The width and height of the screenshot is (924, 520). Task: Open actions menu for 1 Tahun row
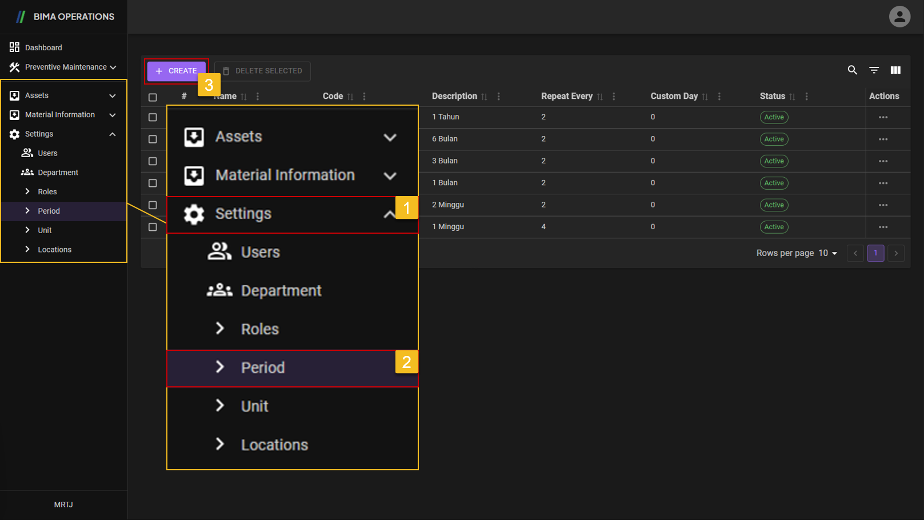[x=883, y=117]
